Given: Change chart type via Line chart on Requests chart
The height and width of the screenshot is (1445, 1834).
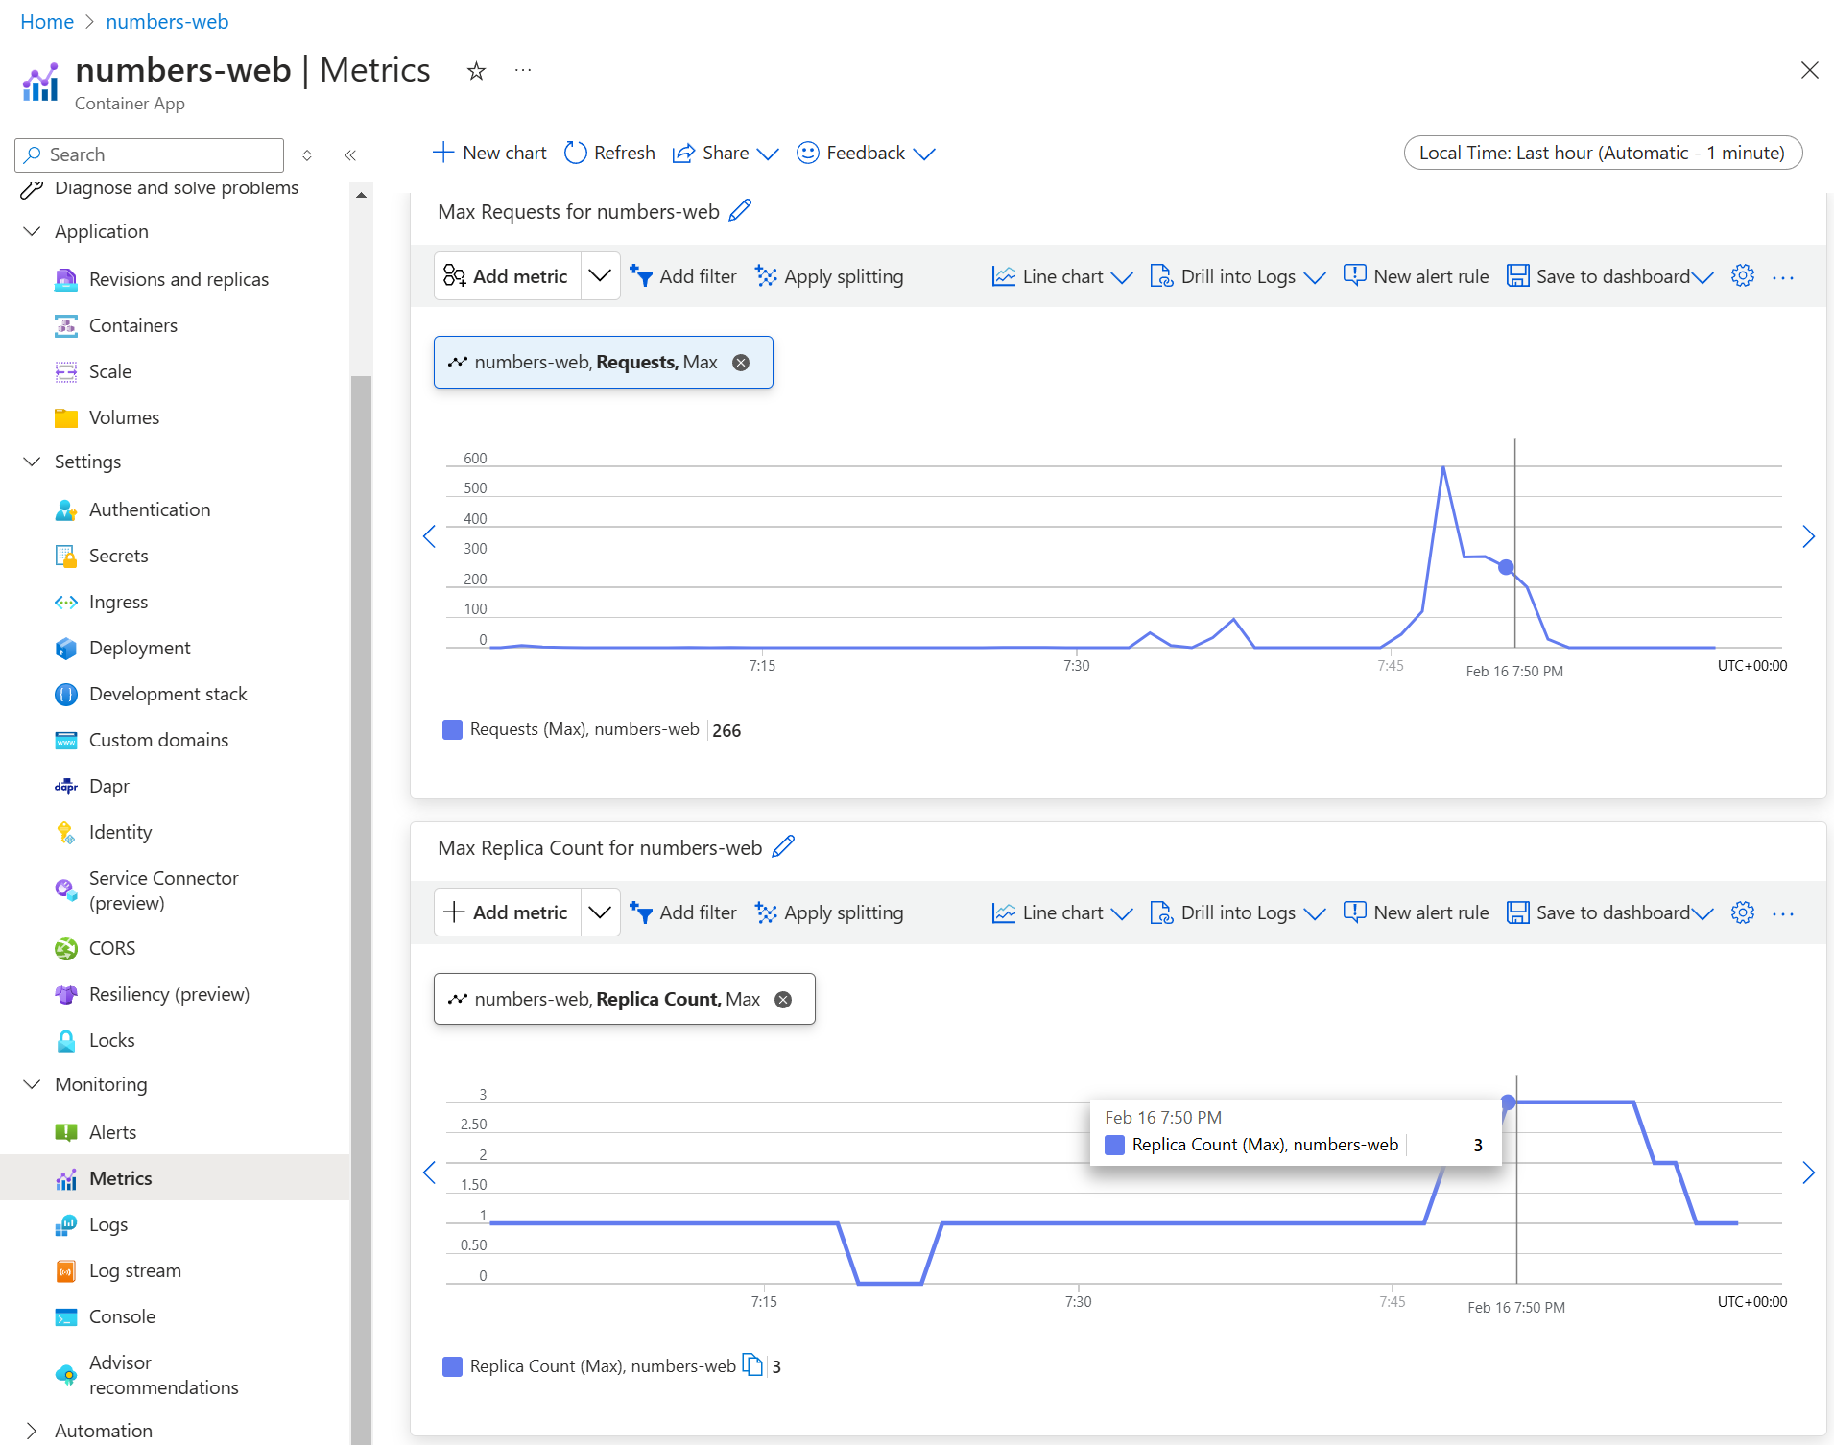Looking at the screenshot, I should coord(1062,276).
